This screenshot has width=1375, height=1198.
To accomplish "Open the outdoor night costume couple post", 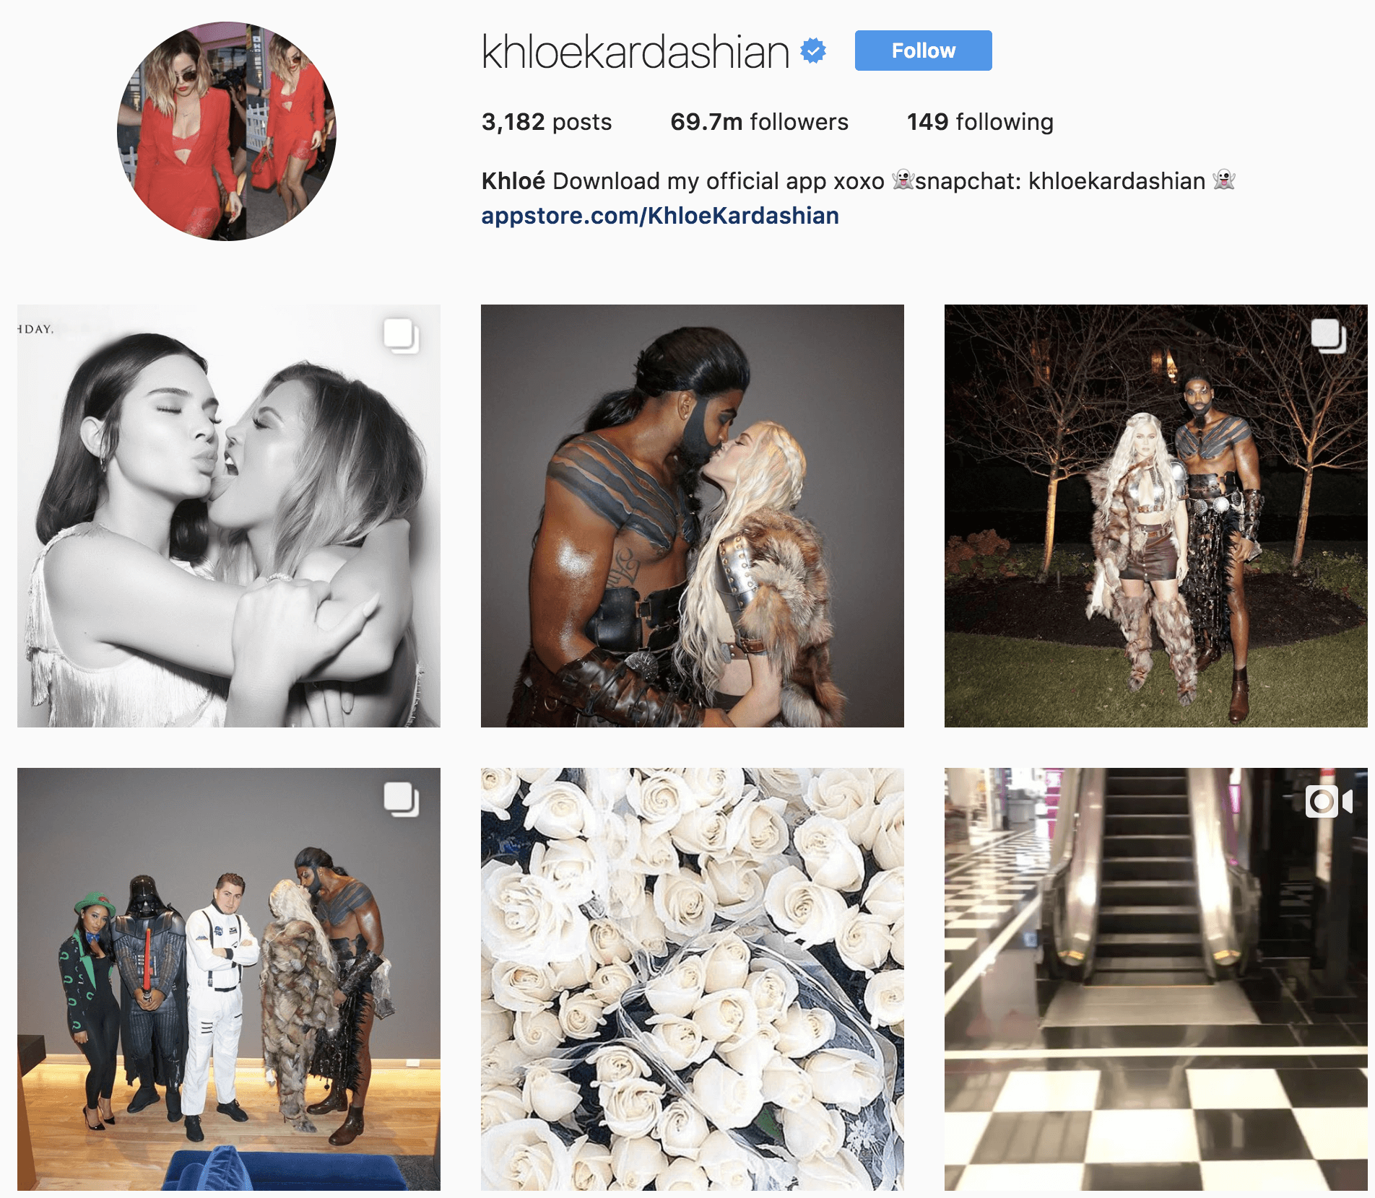I will tap(1156, 516).
